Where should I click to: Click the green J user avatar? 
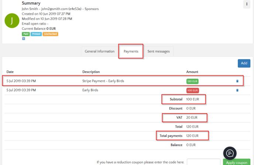pyautogui.click(x=12, y=21)
